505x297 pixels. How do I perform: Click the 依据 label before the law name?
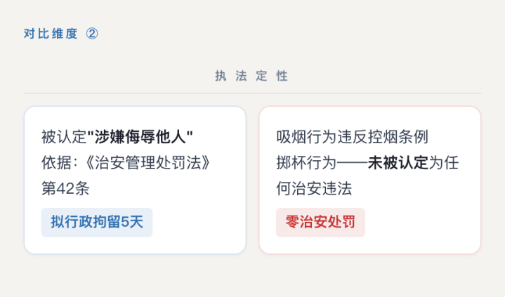pyautogui.click(x=56, y=162)
